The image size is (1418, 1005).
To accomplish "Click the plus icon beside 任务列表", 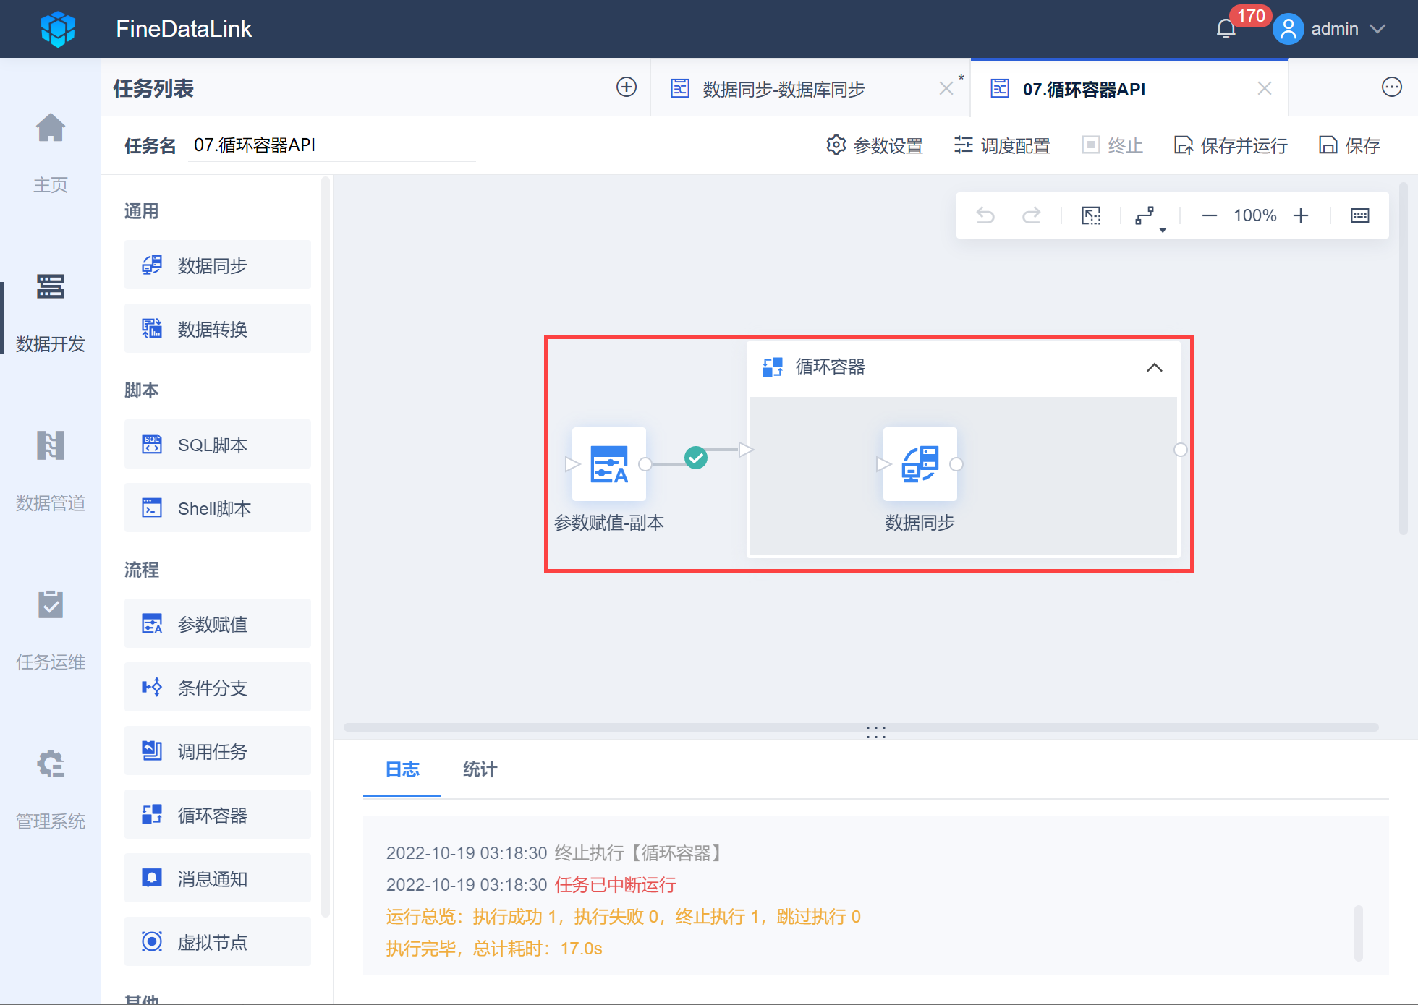I will 627,87.
